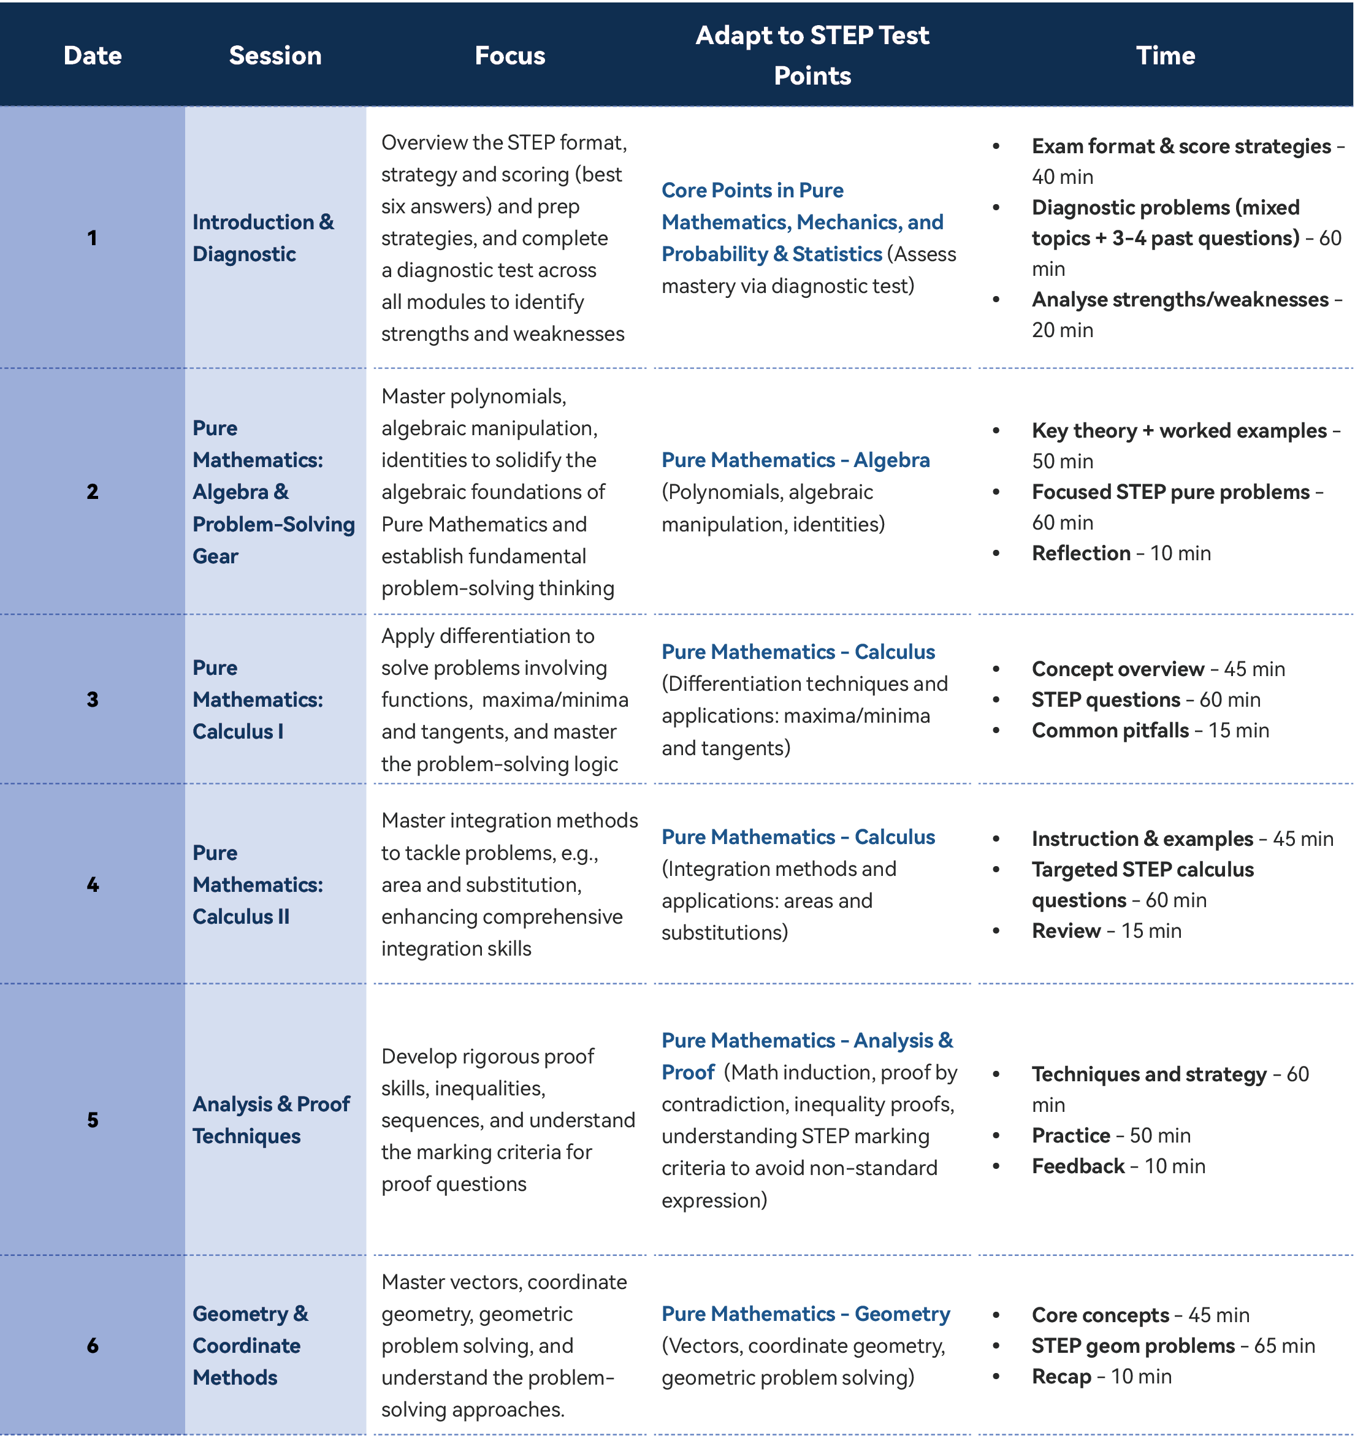Select date cell number 5
The image size is (1355, 1438).
(x=93, y=1120)
